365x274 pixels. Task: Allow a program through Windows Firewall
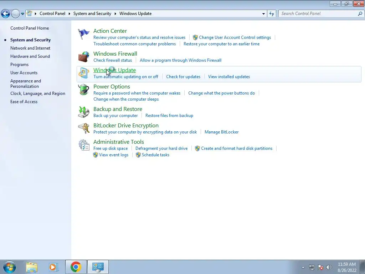click(180, 60)
